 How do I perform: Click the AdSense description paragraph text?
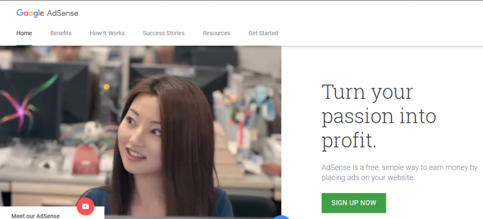point(399,172)
